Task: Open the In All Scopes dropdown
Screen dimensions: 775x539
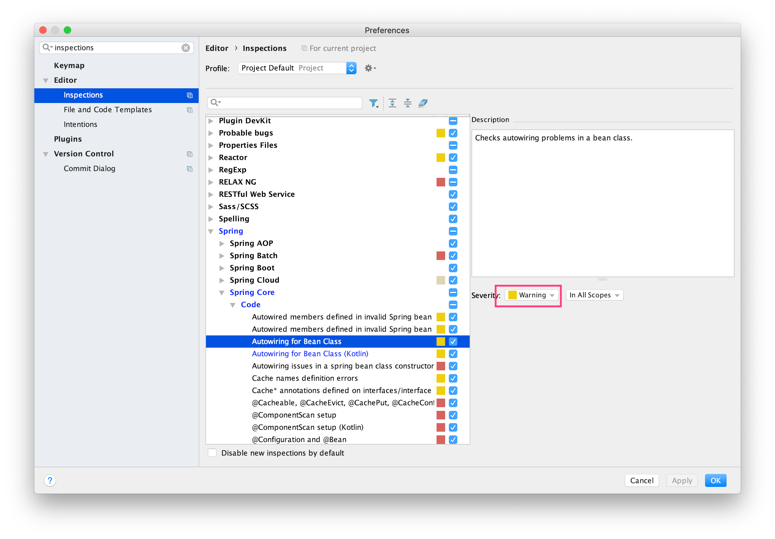Action: tap(594, 295)
